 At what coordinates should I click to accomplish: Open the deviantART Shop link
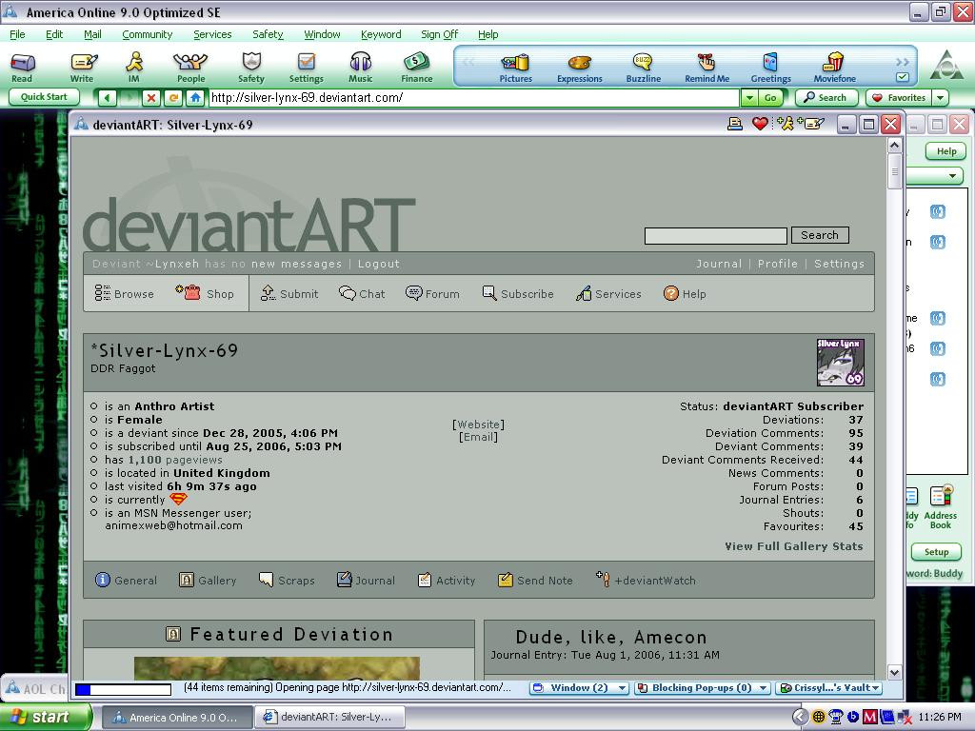coord(206,293)
